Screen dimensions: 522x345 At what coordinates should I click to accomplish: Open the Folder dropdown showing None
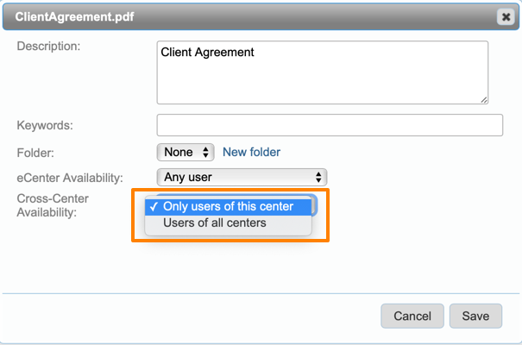186,152
